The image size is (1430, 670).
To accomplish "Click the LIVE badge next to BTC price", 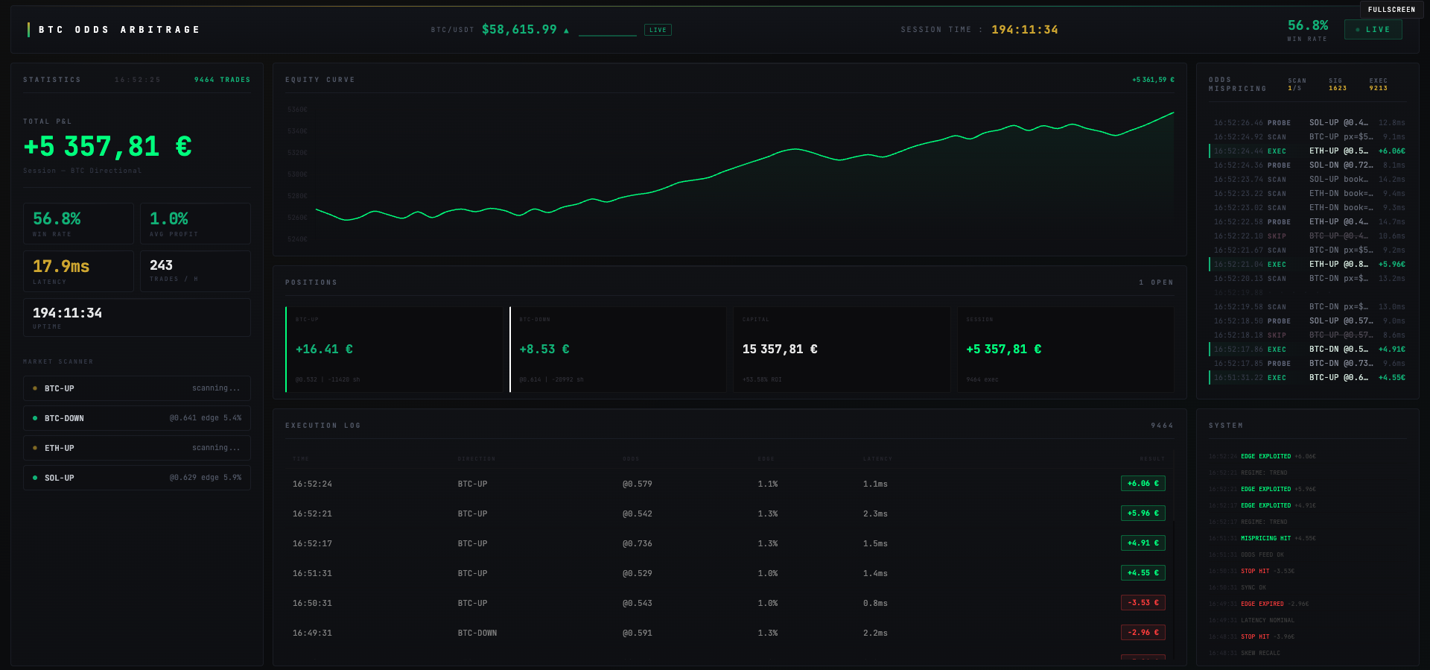I will tap(658, 30).
